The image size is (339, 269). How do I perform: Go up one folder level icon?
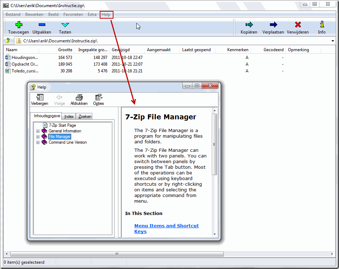(x=8, y=41)
